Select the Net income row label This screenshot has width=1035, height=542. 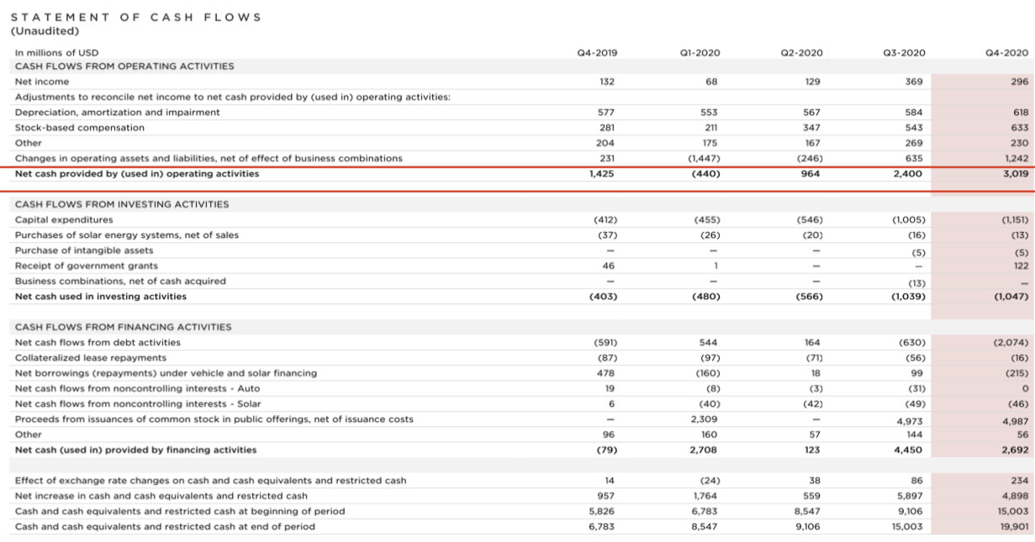(x=42, y=82)
